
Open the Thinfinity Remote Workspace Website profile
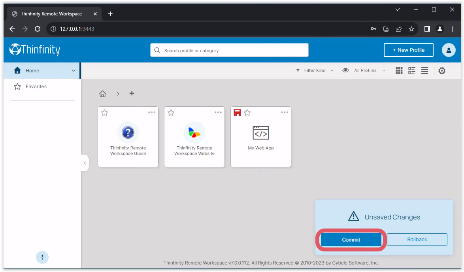[194, 137]
